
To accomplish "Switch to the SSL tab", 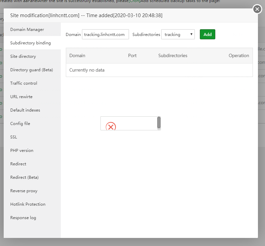I will tap(14, 137).
